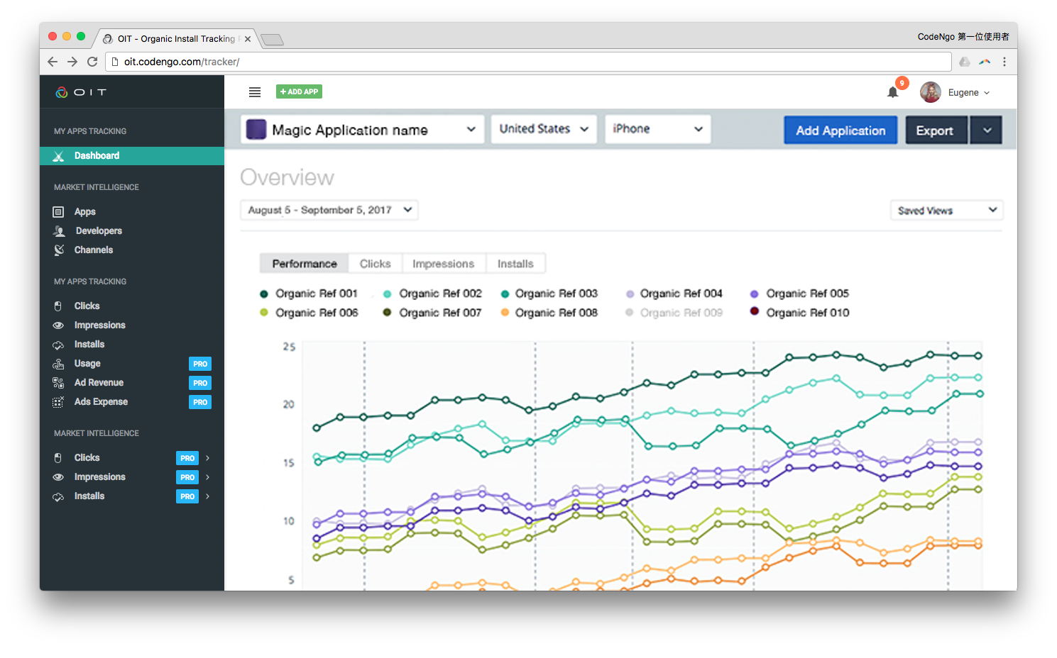Toggle Organic Ref 005 legend series

[800, 294]
